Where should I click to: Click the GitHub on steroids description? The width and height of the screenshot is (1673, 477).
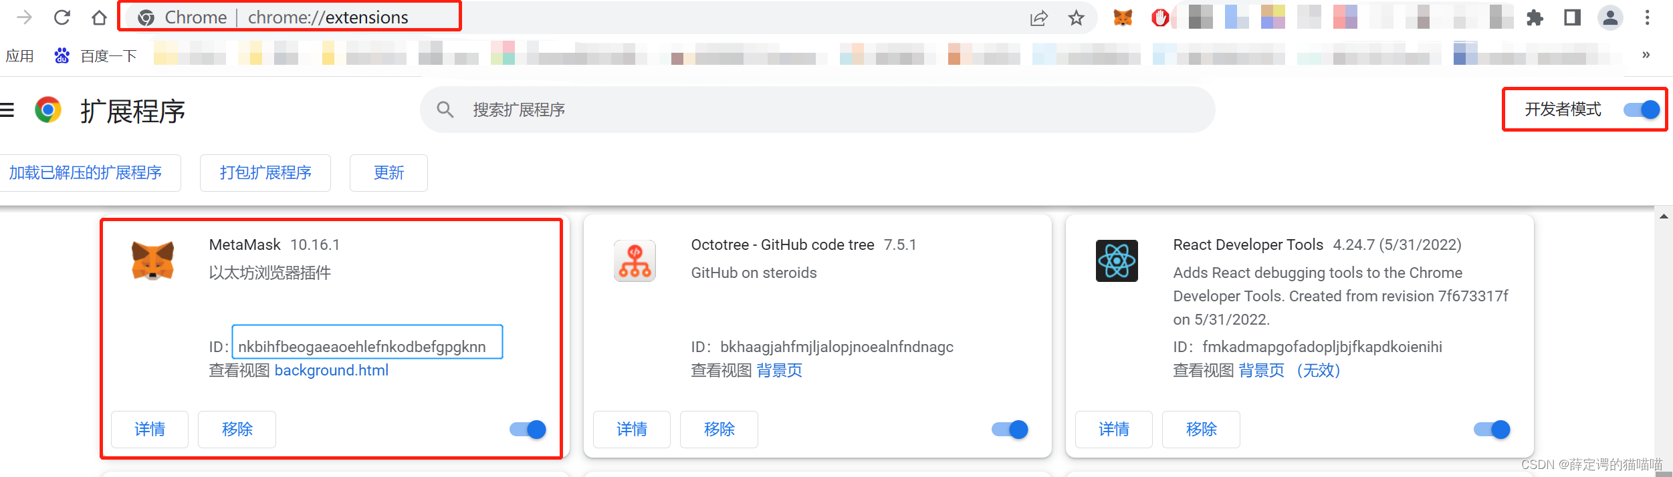click(754, 273)
